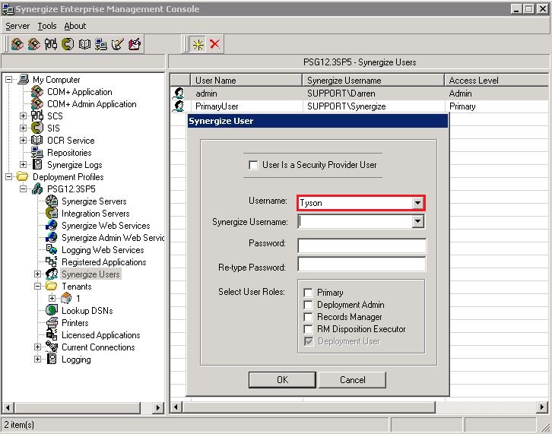Expand tenant 1 node
Viewport: 552px width, 434px height.
point(52,298)
